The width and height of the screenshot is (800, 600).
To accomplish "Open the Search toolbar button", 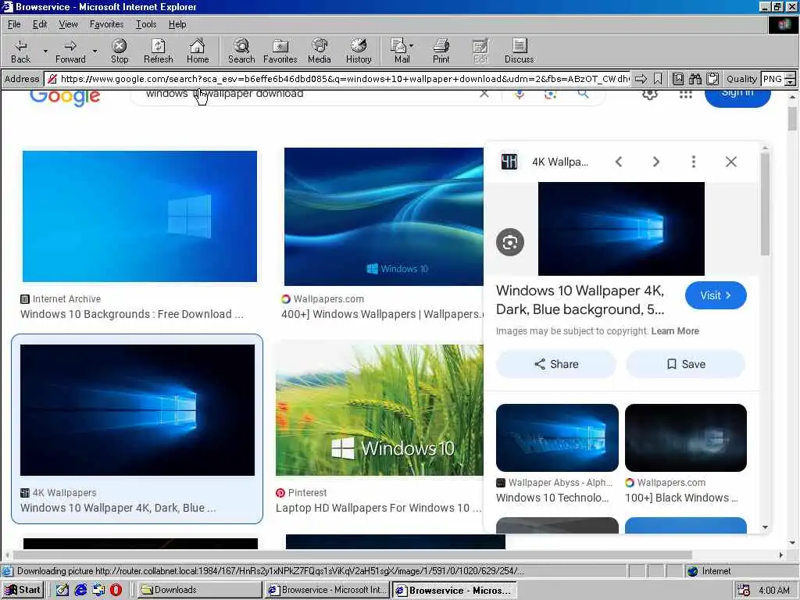I will (x=241, y=51).
